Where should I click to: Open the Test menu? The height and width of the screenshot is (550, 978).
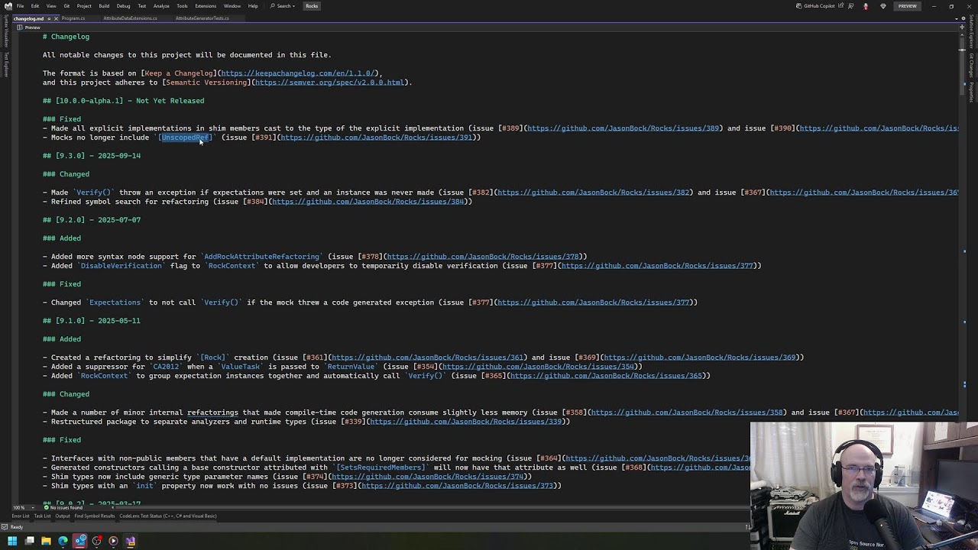pyautogui.click(x=142, y=6)
